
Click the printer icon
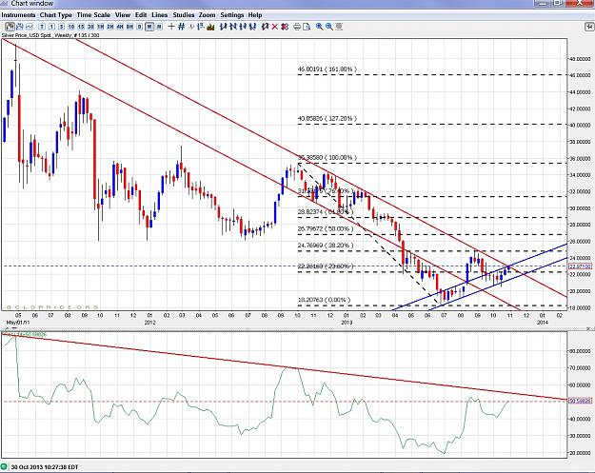click(x=297, y=27)
